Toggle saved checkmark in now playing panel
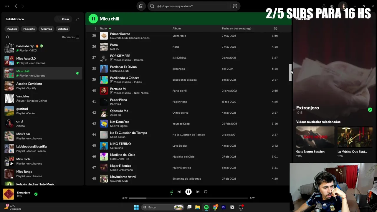The width and height of the screenshot is (377, 212). [x=370, y=110]
